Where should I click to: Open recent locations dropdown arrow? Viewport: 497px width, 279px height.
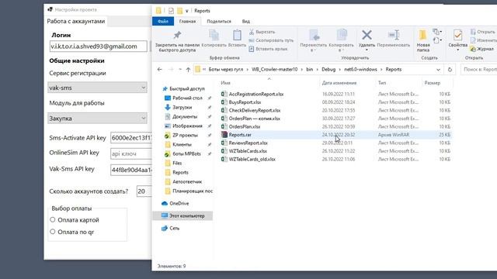pyautogui.click(x=180, y=69)
